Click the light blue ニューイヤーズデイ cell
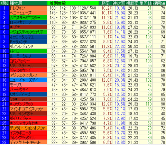The width and height of the screenshot is (166, 145). point(28,80)
